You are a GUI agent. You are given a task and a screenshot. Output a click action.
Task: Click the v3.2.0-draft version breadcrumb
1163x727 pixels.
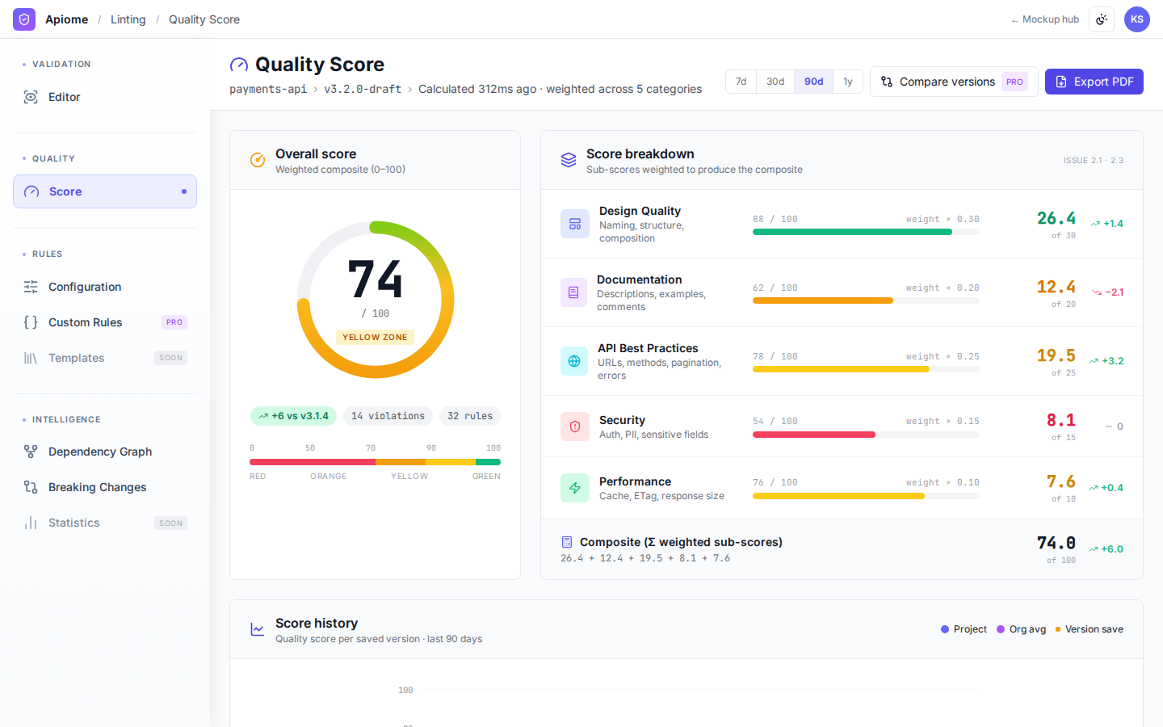(x=363, y=89)
